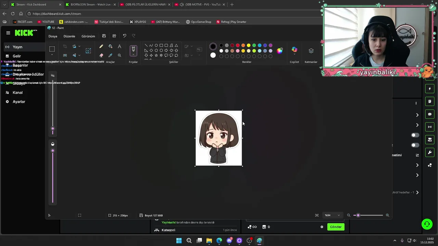Open the rotate options dropdown arrow
The width and height of the screenshot is (438, 246).
79,46
